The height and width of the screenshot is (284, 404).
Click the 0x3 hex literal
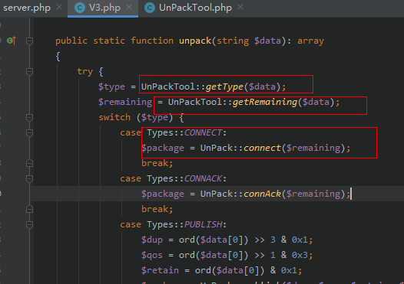300,255
